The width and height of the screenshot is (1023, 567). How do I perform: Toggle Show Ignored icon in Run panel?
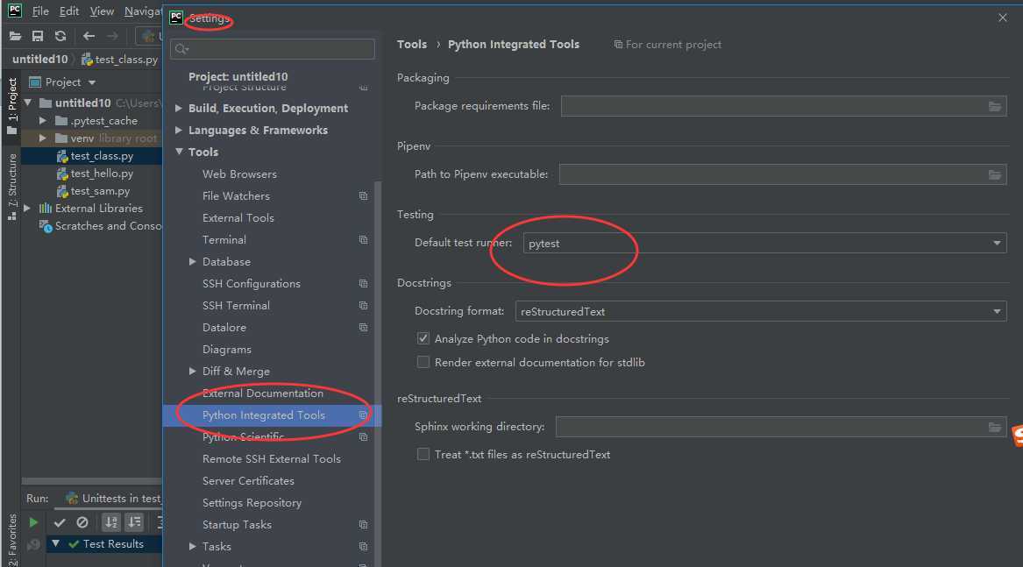coord(82,522)
